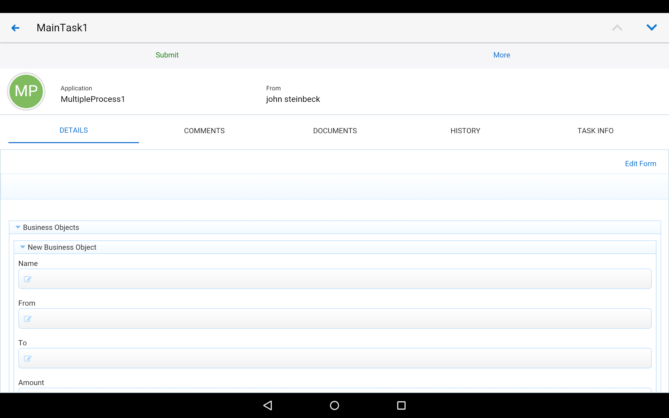Select the MainTask1 title text
This screenshot has height=418, width=669.
pyautogui.click(x=62, y=28)
